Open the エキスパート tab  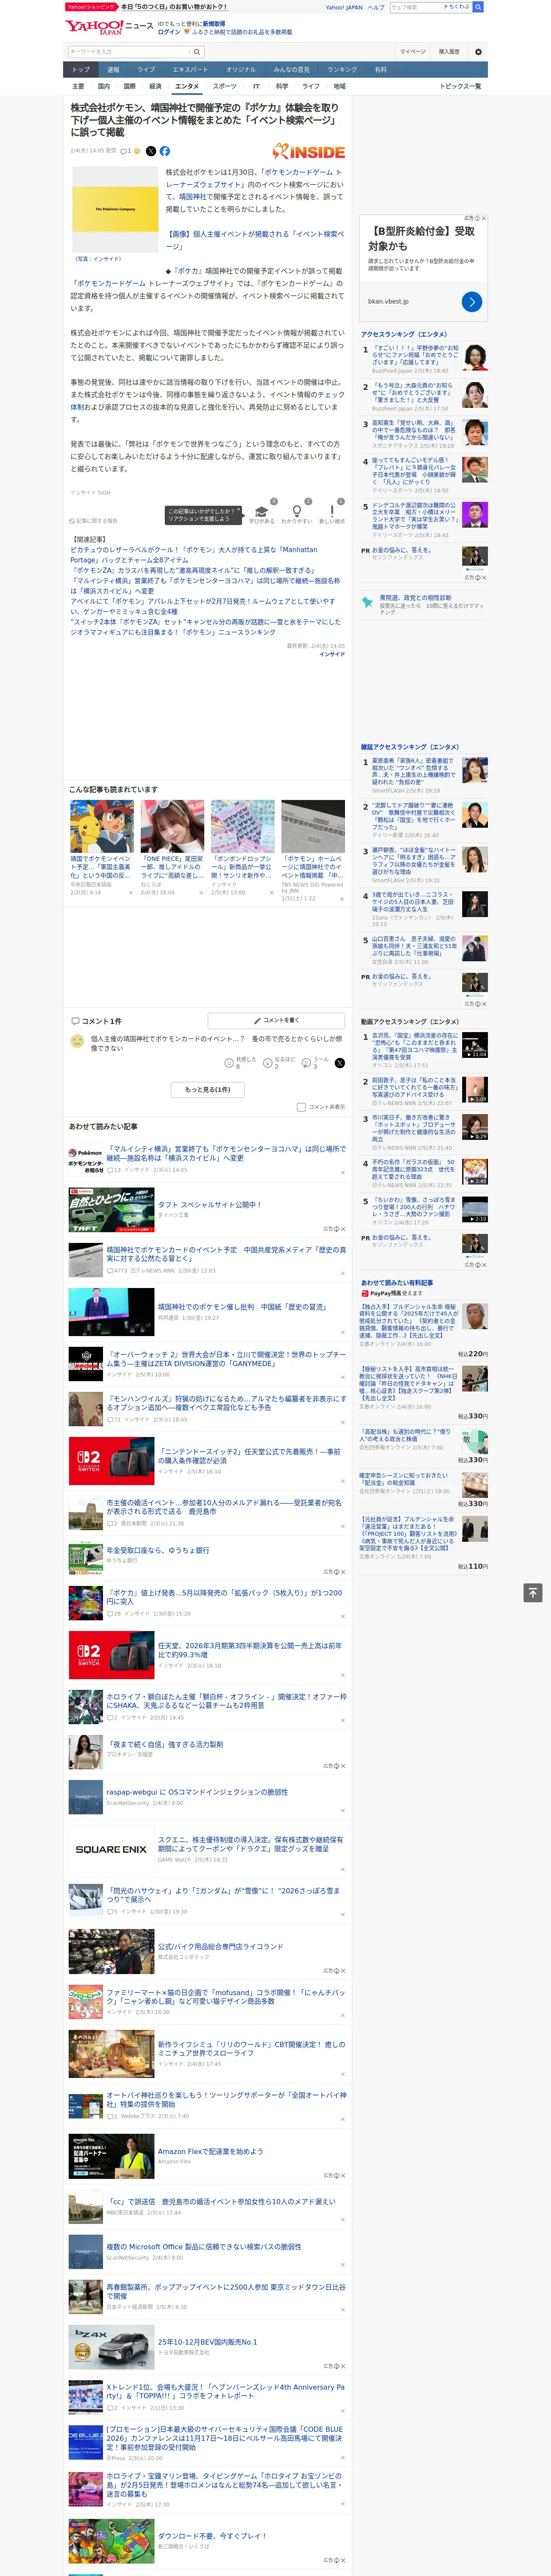pyautogui.click(x=190, y=70)
